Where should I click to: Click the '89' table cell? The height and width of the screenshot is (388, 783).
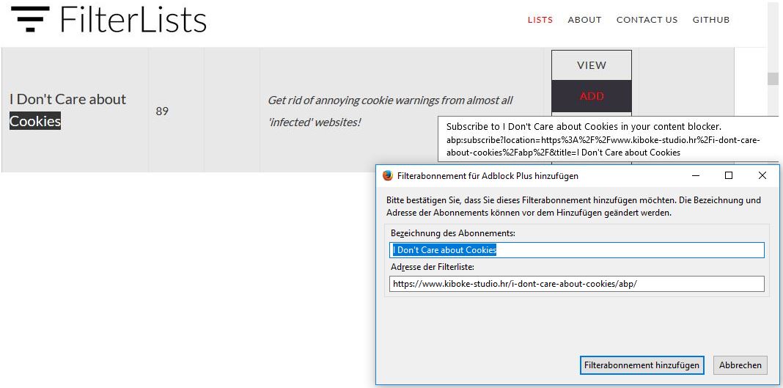pos(162,111)
